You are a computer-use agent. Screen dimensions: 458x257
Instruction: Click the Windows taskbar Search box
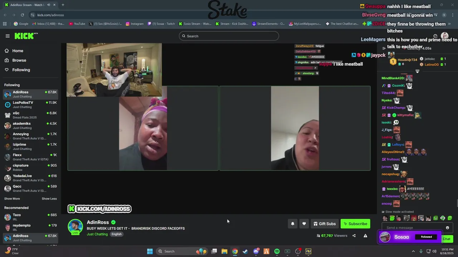182,251
